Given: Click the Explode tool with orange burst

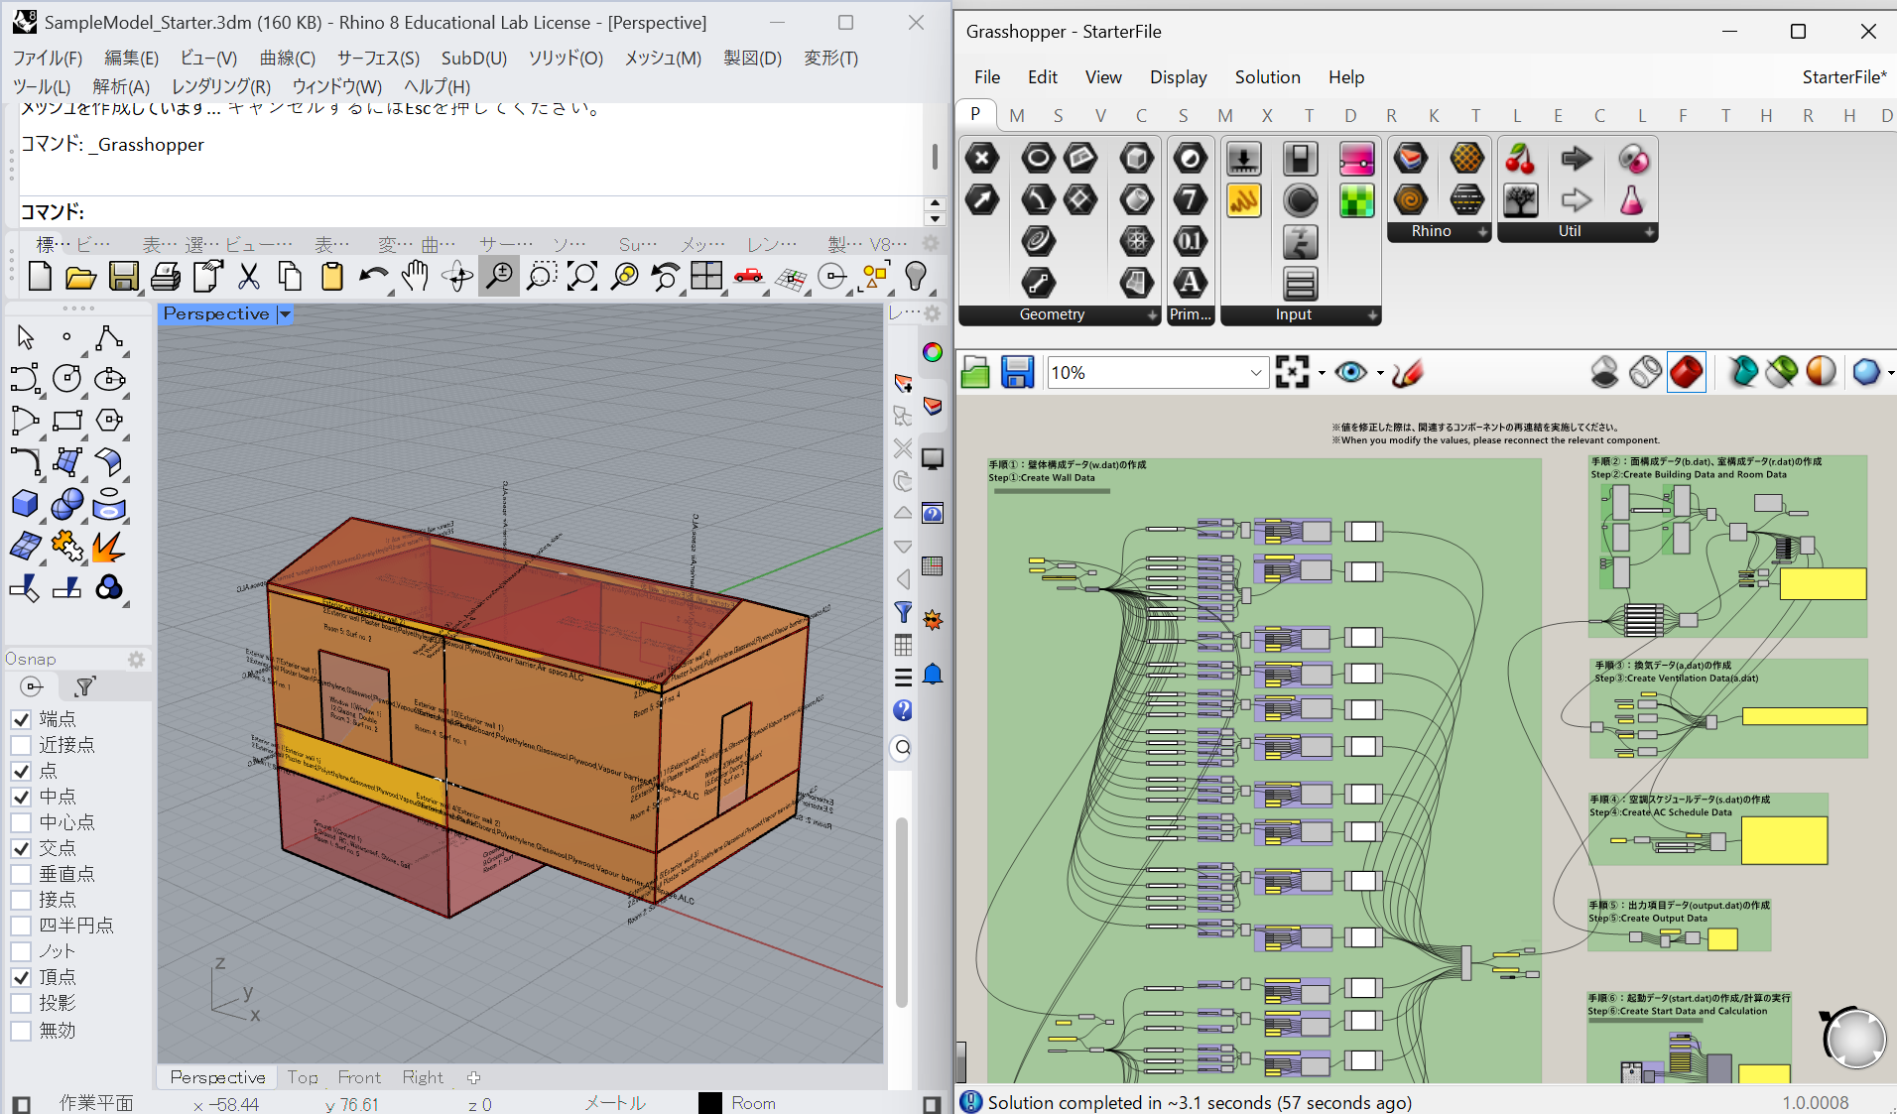Looking at the screenshot, I should click(x=109, y=546).
